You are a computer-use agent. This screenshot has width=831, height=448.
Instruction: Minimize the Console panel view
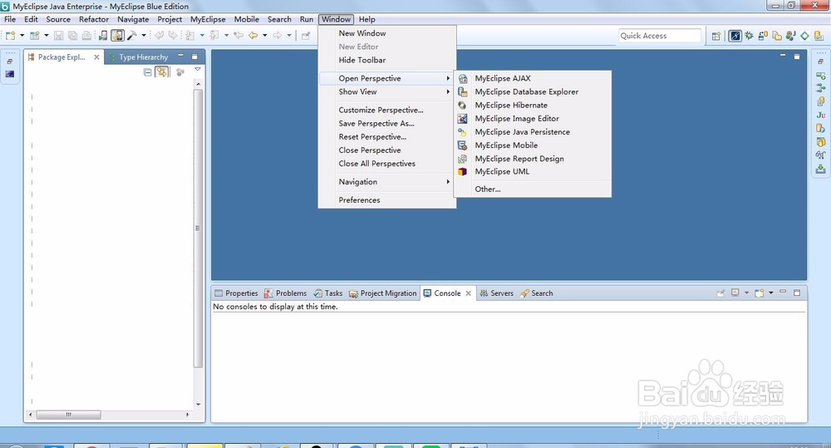783,292
